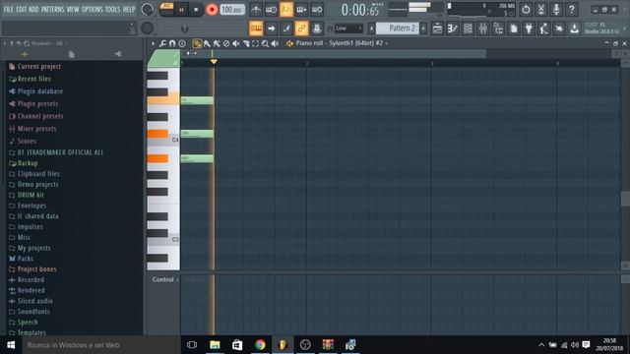Open the Control lane selector dropdown
This screenshot has width=630, height=354.
[x=165, y=279]
